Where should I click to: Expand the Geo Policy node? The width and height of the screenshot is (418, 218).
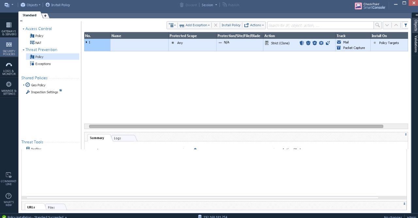[24, 85]
